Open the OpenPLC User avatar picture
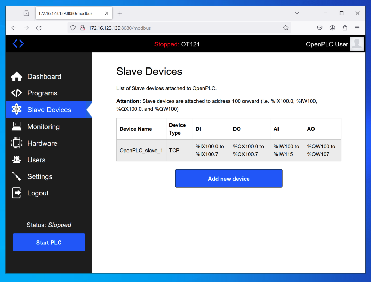371x282 pixels. point(356,44)
